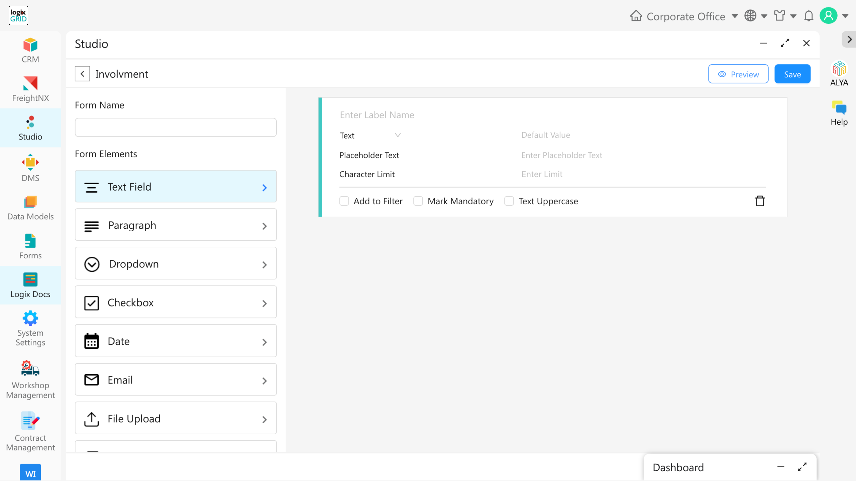Screen dimensions: 856x481
Task: Click the globe language icon
Action: coord(750,16)
